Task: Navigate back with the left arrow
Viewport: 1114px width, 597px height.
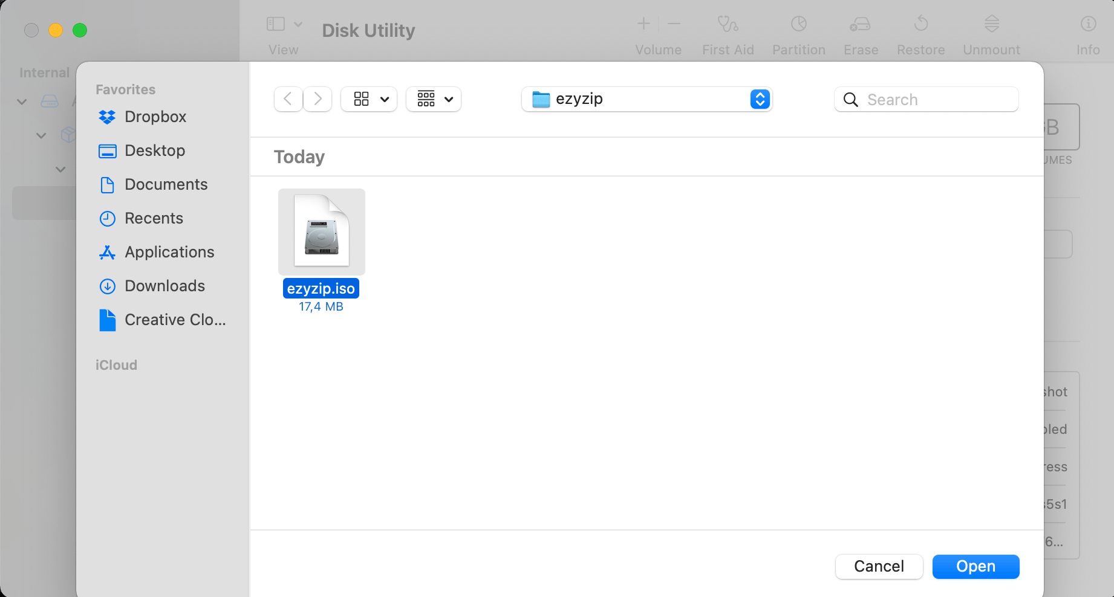Action: (x=287, y=98)
